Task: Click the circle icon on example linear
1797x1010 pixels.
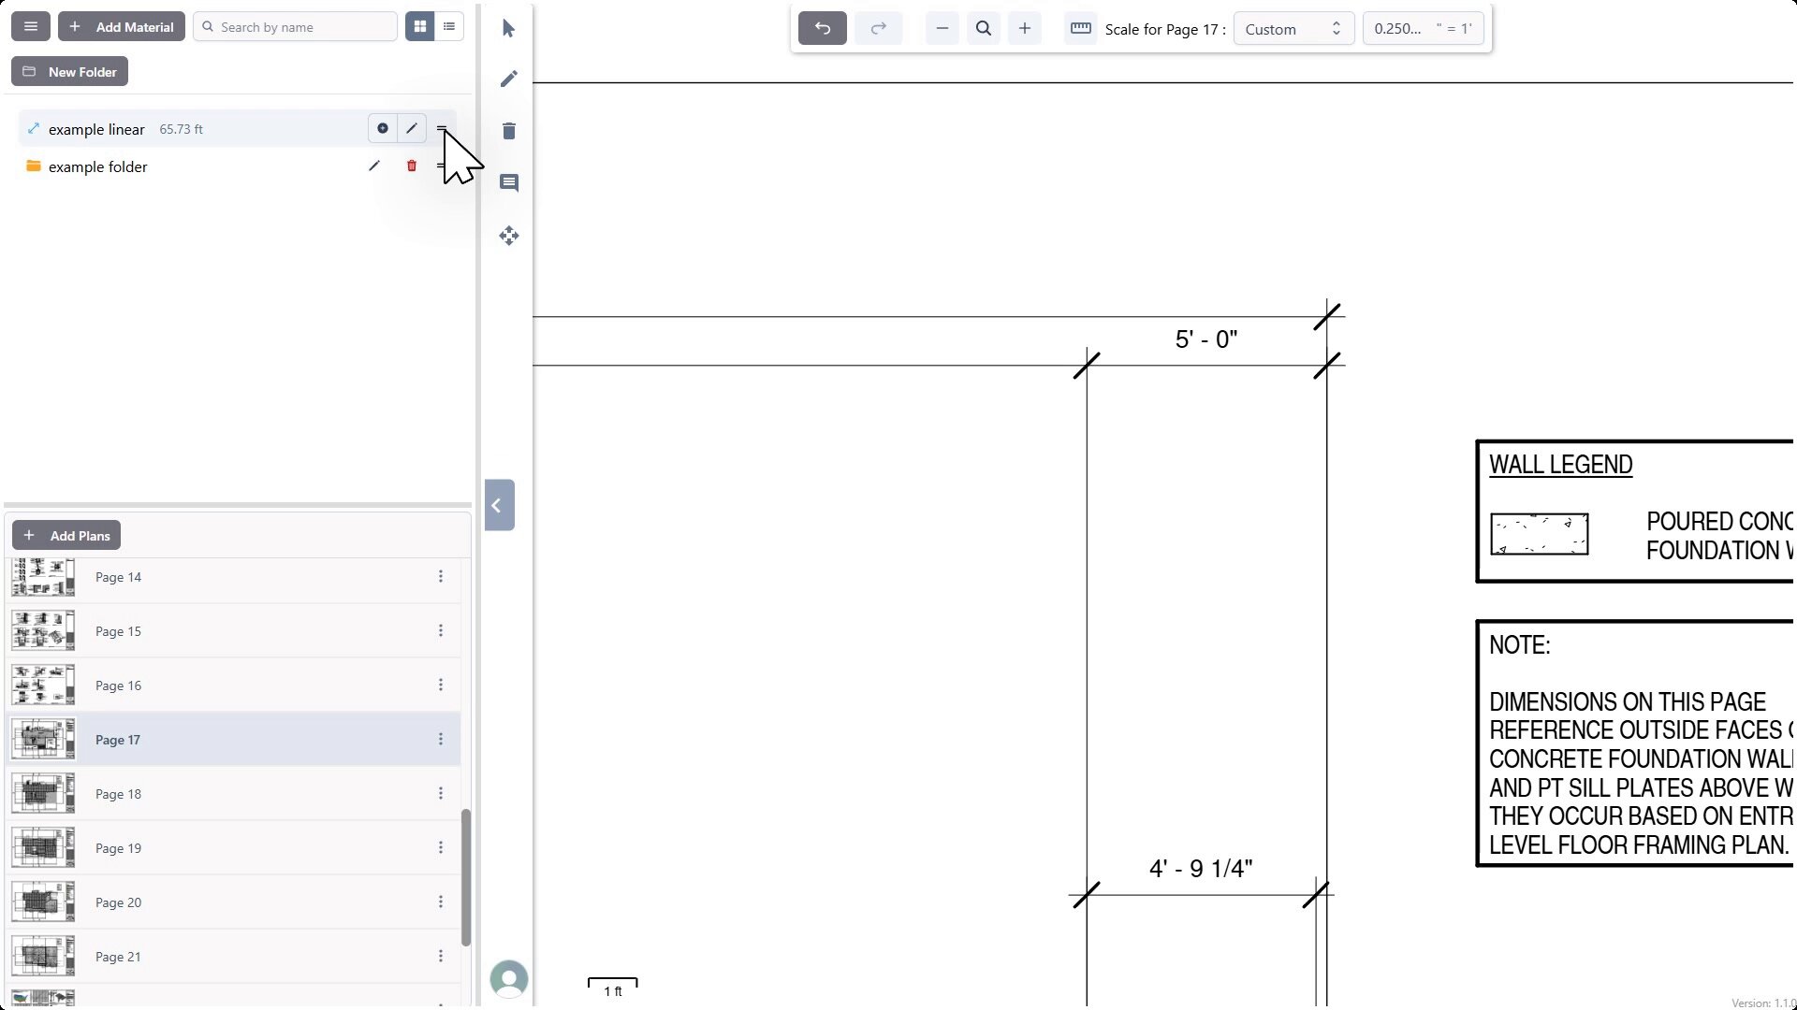Action: tap(383, 128)
